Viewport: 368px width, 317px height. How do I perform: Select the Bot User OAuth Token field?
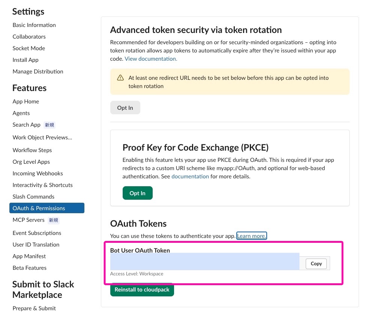pyautogui.click(x=205, y=262)
